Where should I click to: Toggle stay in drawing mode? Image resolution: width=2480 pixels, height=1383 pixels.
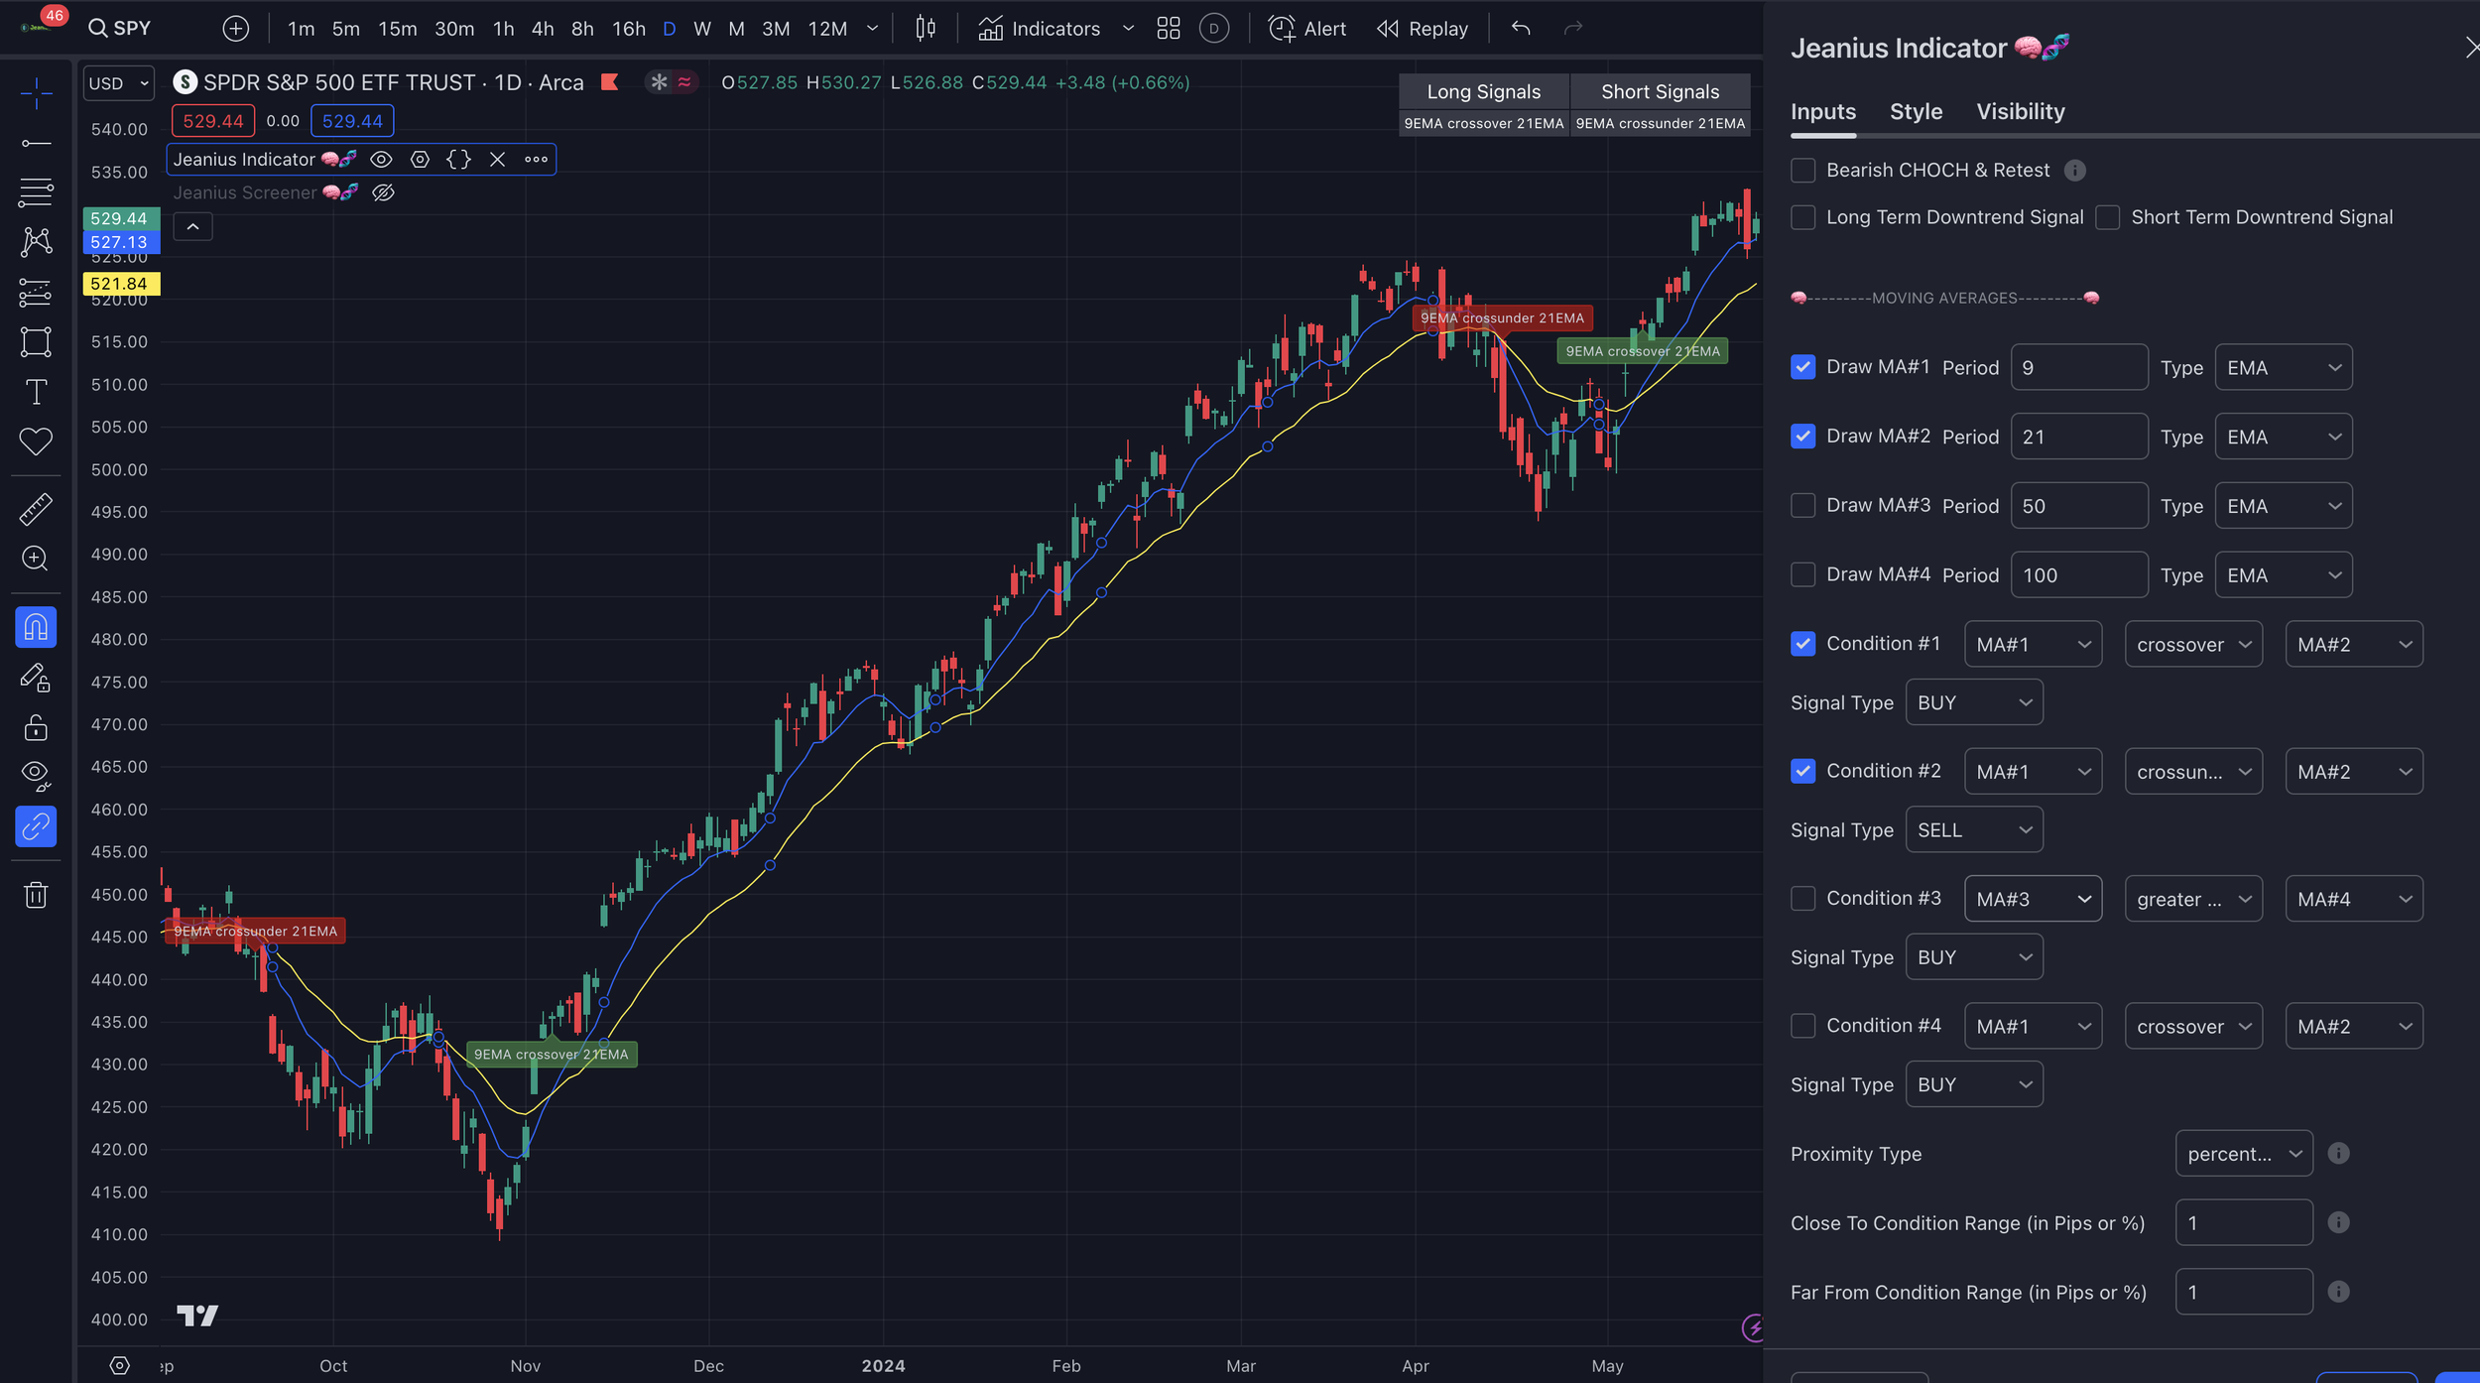36,678
